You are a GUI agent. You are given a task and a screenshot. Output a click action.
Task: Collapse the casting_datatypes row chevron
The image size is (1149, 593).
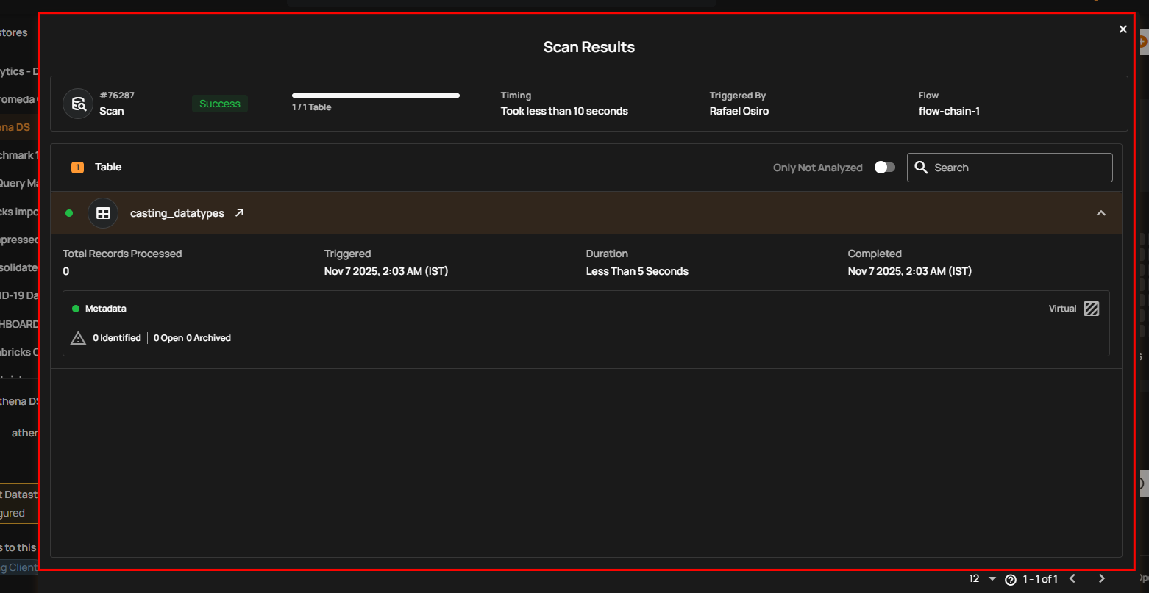point(1100,213)
